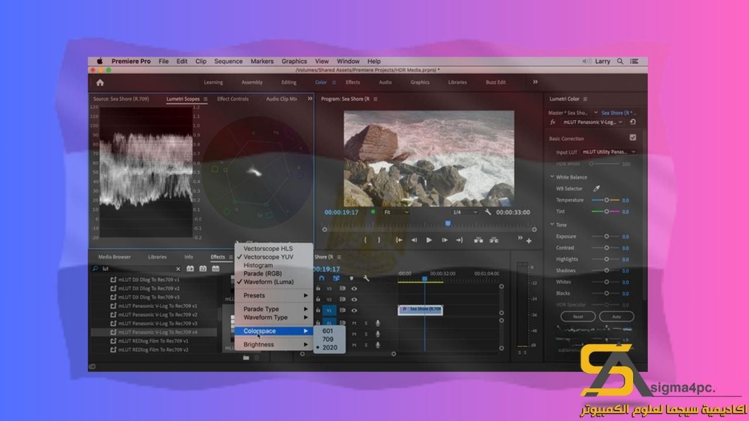The image size is (749, 421).
Task: Step back one frame
Action: [x=414, y=240]
